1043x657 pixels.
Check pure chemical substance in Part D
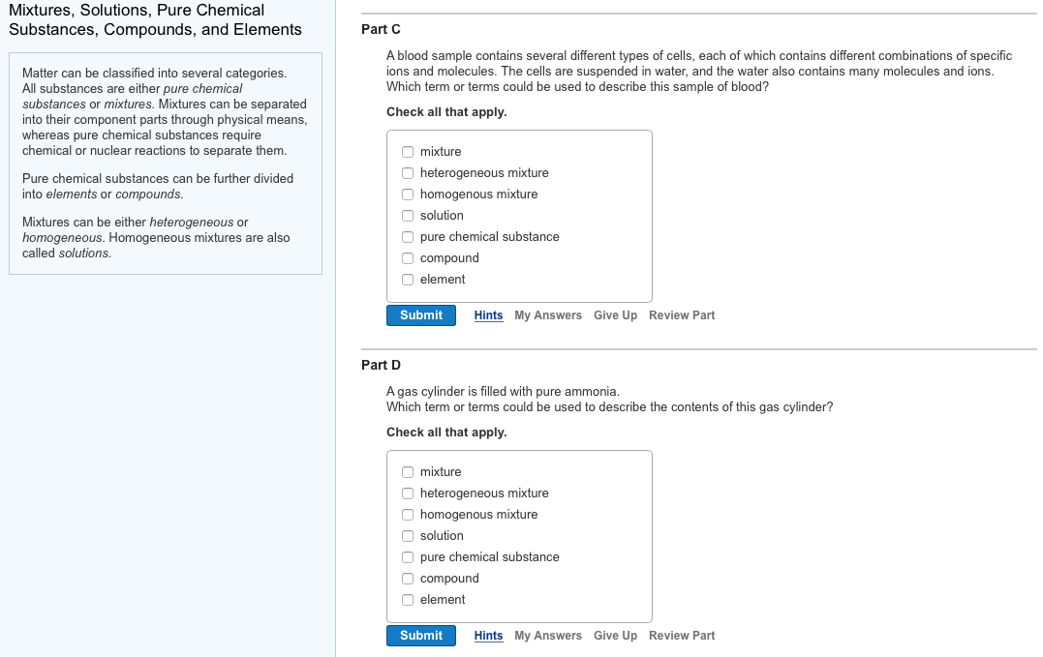coord(408,556)
